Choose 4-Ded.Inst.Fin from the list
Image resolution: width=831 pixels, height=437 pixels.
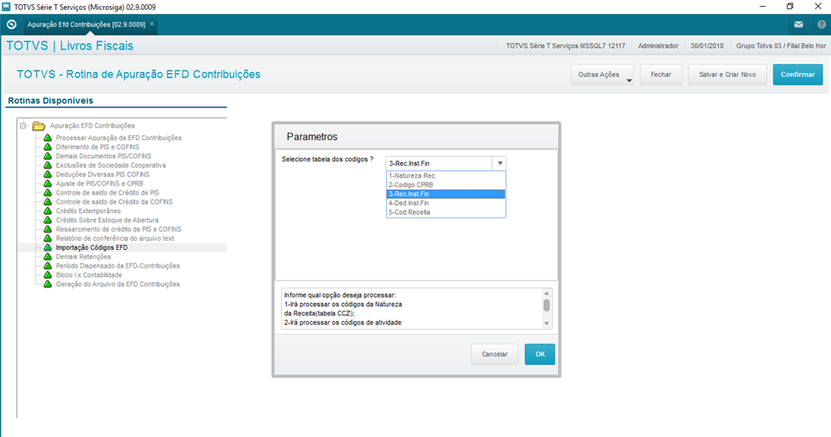[446, 203]
